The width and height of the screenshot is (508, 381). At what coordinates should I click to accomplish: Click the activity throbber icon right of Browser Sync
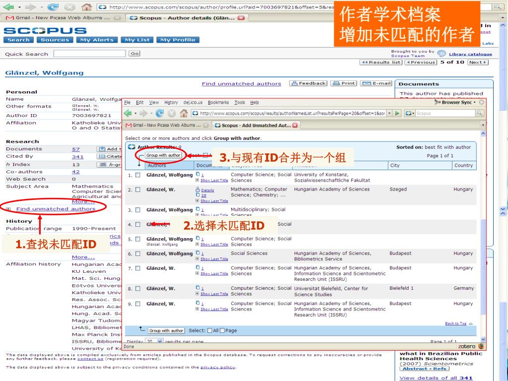(x=481, y=102)
